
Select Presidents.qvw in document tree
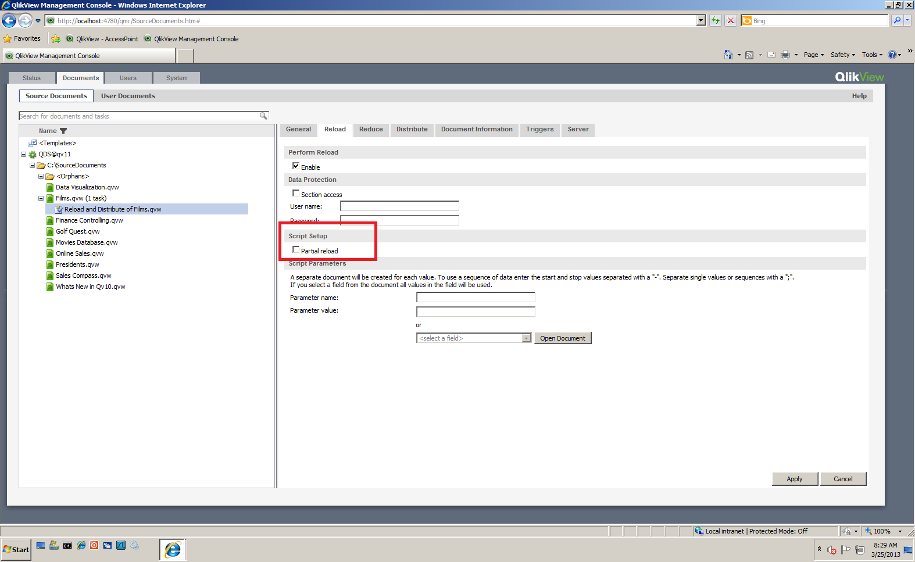tap(77, 264)
